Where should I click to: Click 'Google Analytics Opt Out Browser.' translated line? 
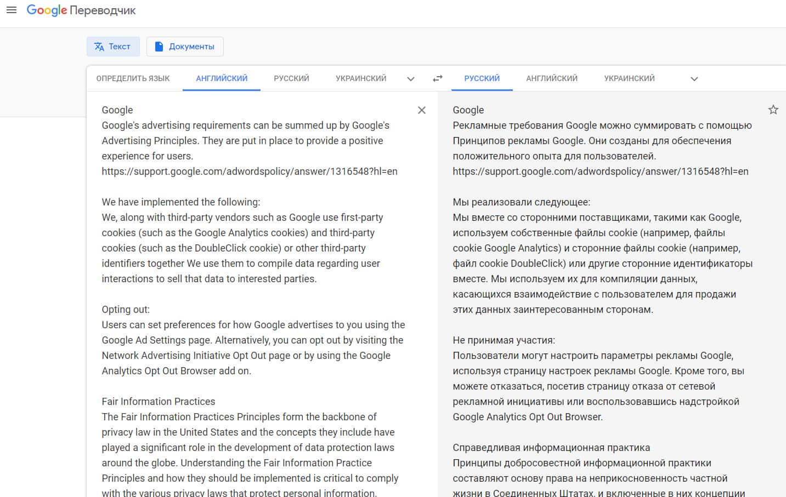[x=528, y=417]
